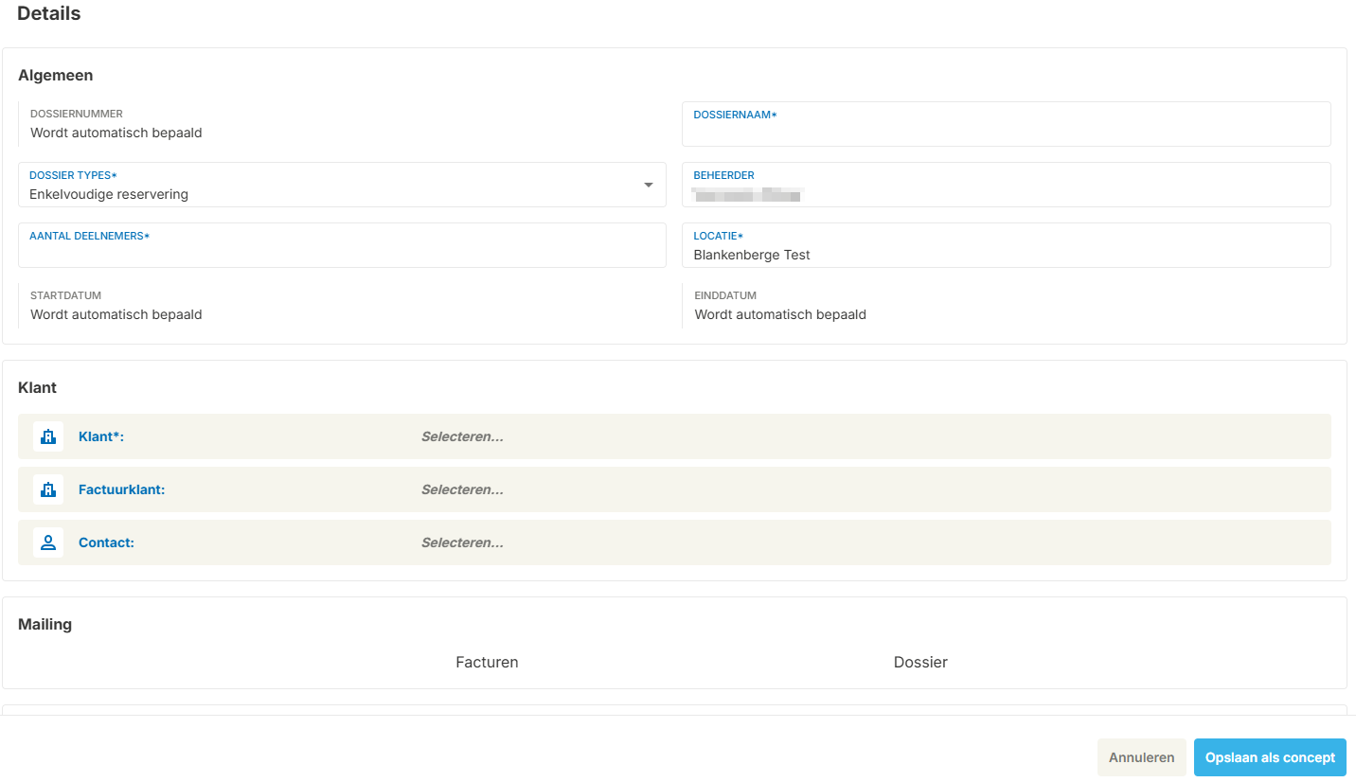The width and height of the screenshot is (1356, 782).
Task: Click the Facturen column heading in Mailing
Action: click(487, 662)
